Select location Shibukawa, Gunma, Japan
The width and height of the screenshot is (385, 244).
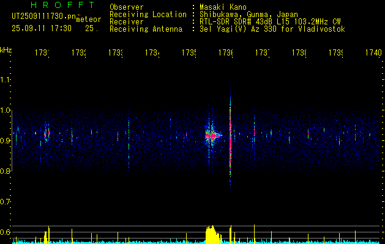click(249, 15)
